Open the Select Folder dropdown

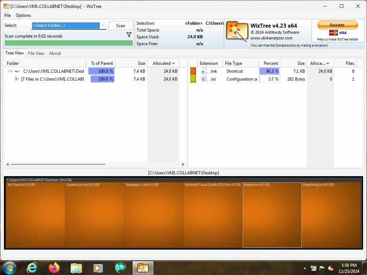click(103, 25)
